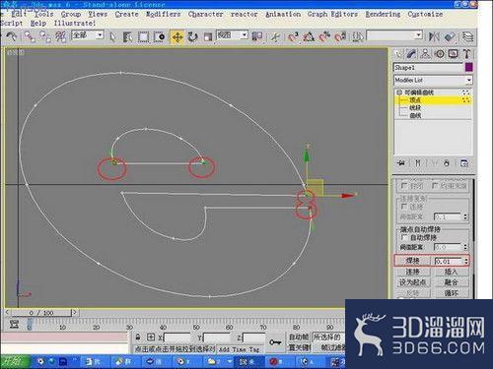
Task: Pick the Select Object arrow tool
Action: click(112, 36)
